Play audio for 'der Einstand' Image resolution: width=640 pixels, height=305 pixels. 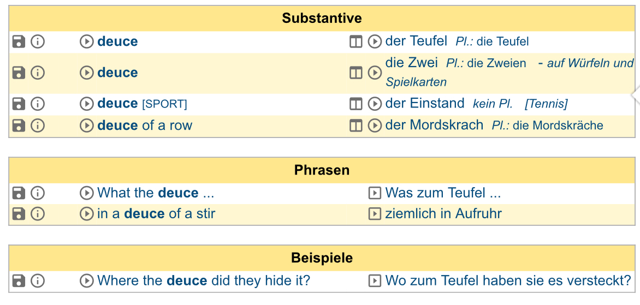click(375, 104)
